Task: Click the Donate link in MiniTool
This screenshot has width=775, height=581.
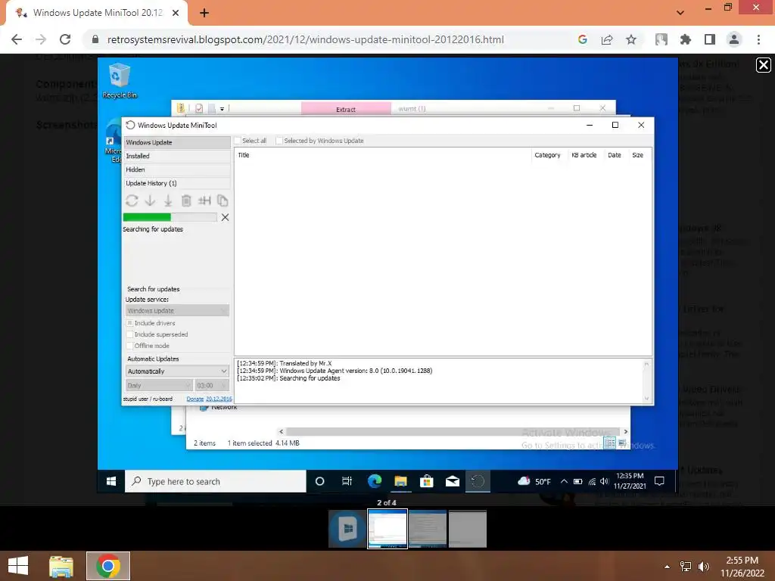Action: click(195, 399)
